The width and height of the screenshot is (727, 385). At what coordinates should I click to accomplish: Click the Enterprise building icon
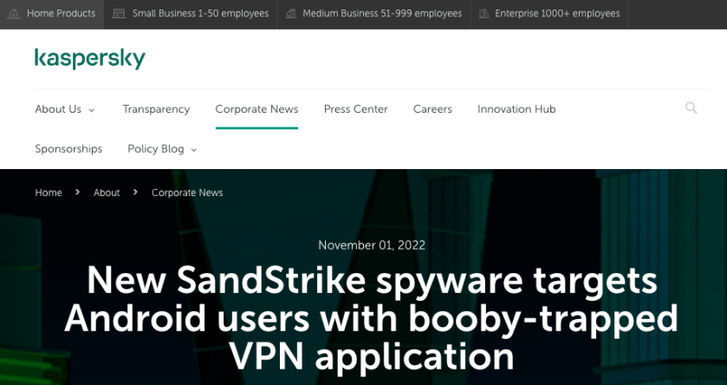coord(483,14)
